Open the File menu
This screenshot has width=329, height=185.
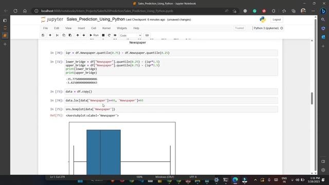click(45, 28)
